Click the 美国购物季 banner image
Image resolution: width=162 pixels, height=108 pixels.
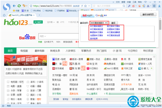[26, 60]
